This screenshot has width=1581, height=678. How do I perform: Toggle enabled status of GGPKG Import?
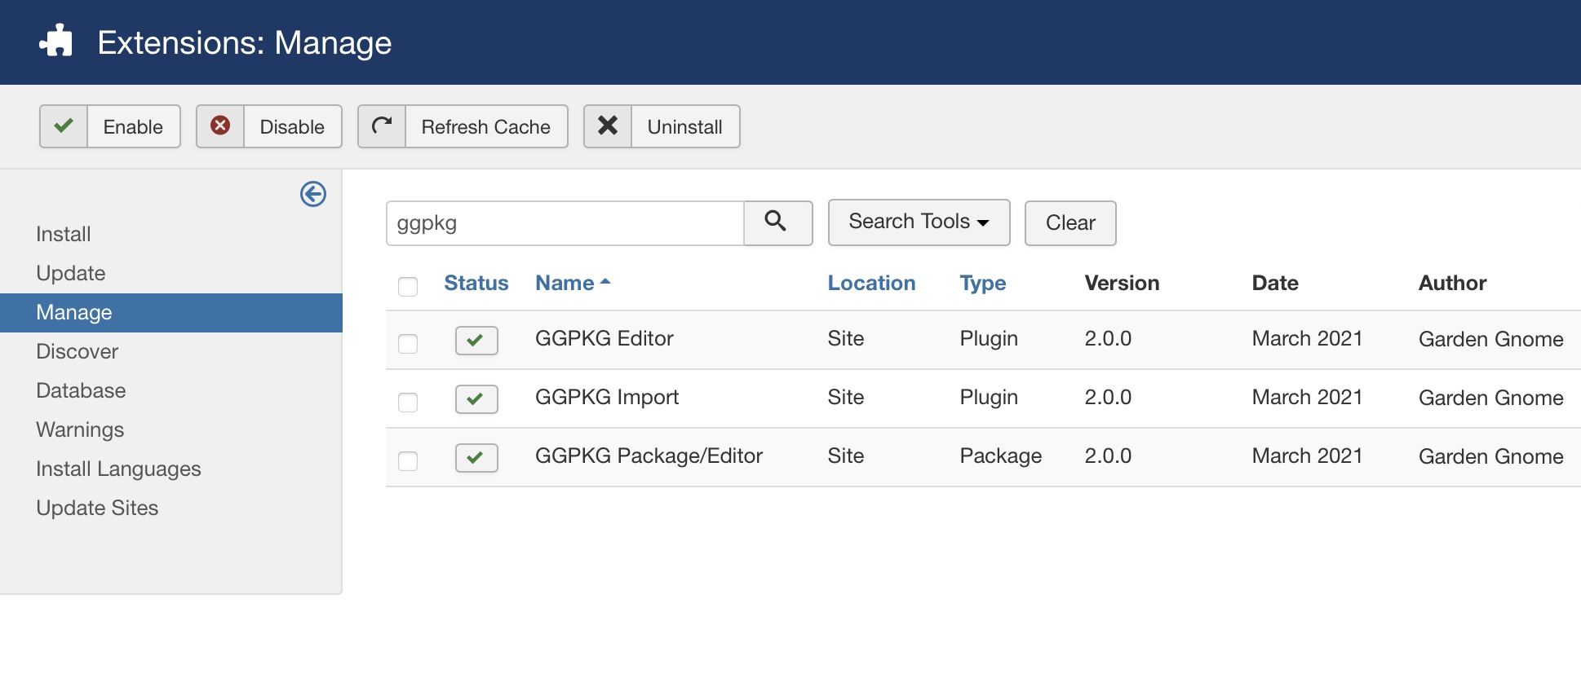tap(476, 398)
